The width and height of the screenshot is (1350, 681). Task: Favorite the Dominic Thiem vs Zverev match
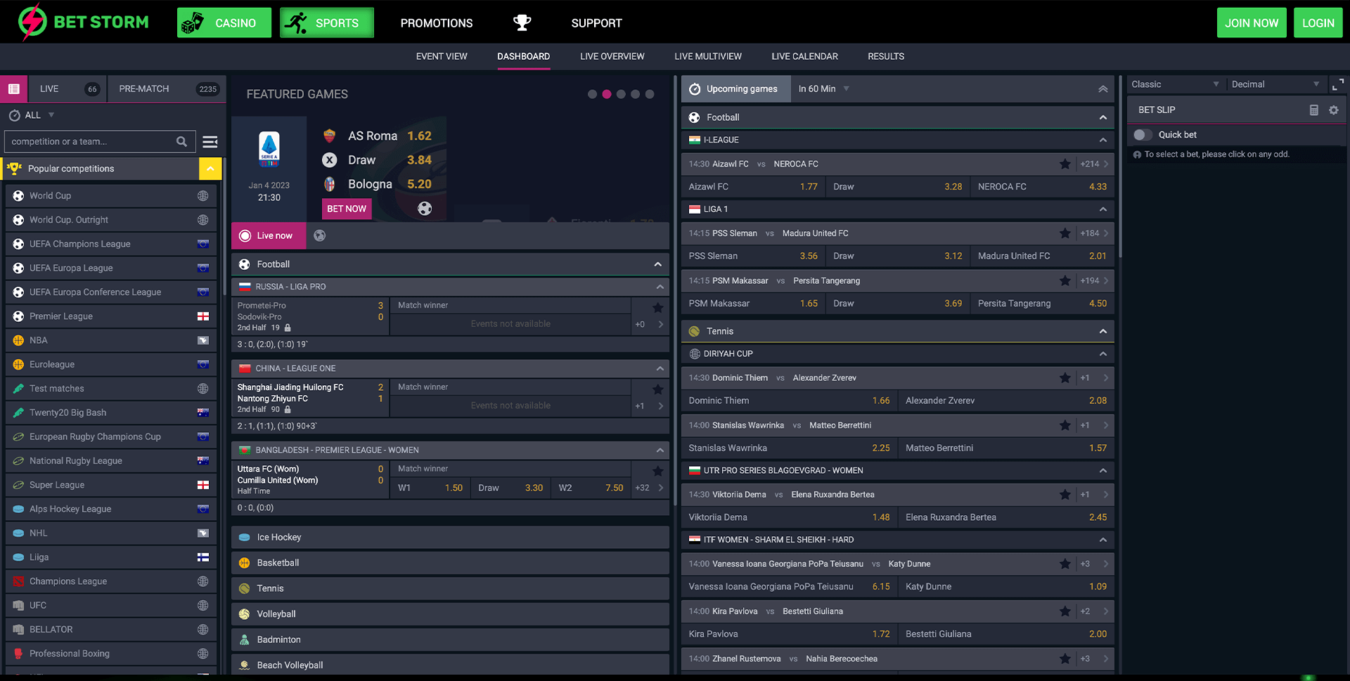(x=1065, y=377)
